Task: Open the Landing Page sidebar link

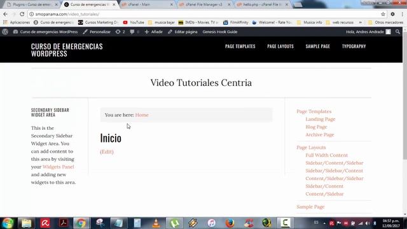Action: tap(321, 119)
